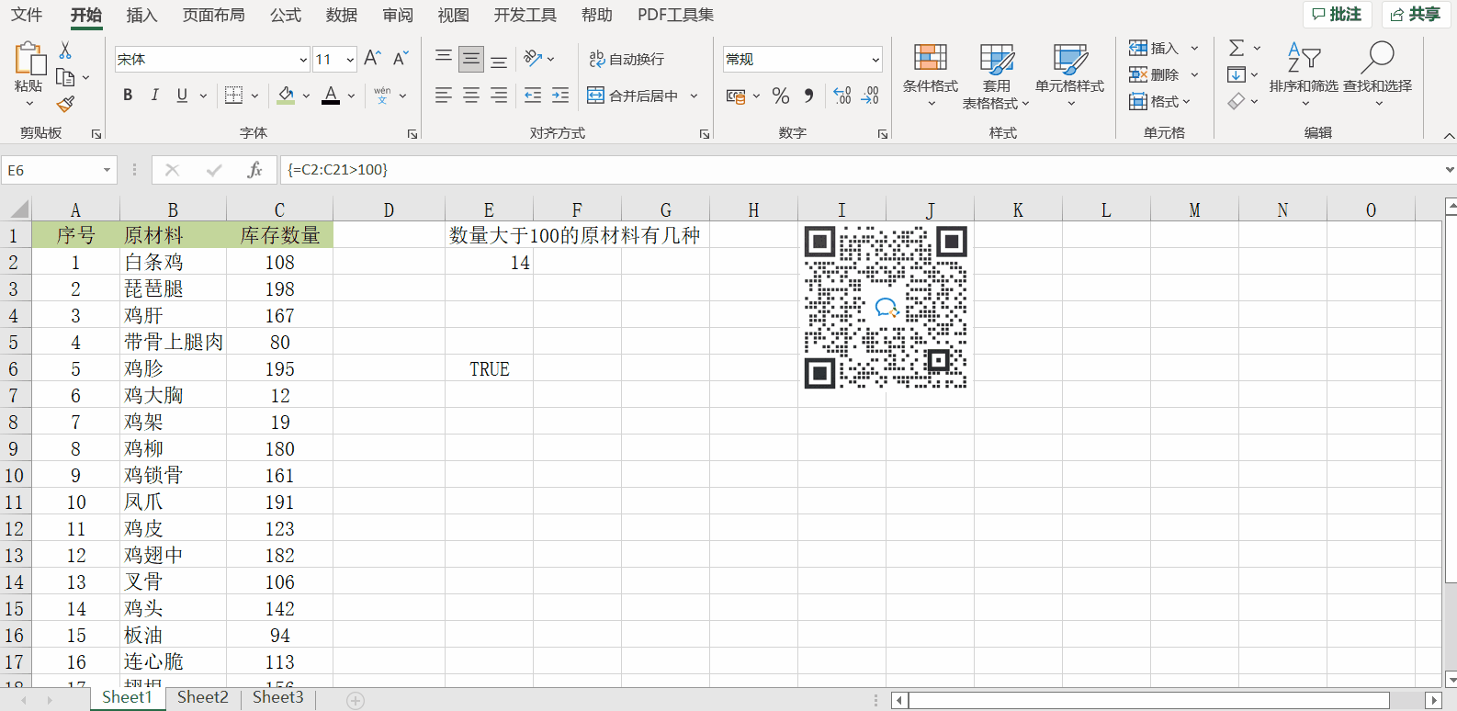1457x711 pixels.
Task: Toggle 自动换行 wrap text
Action: click(627, 59)
